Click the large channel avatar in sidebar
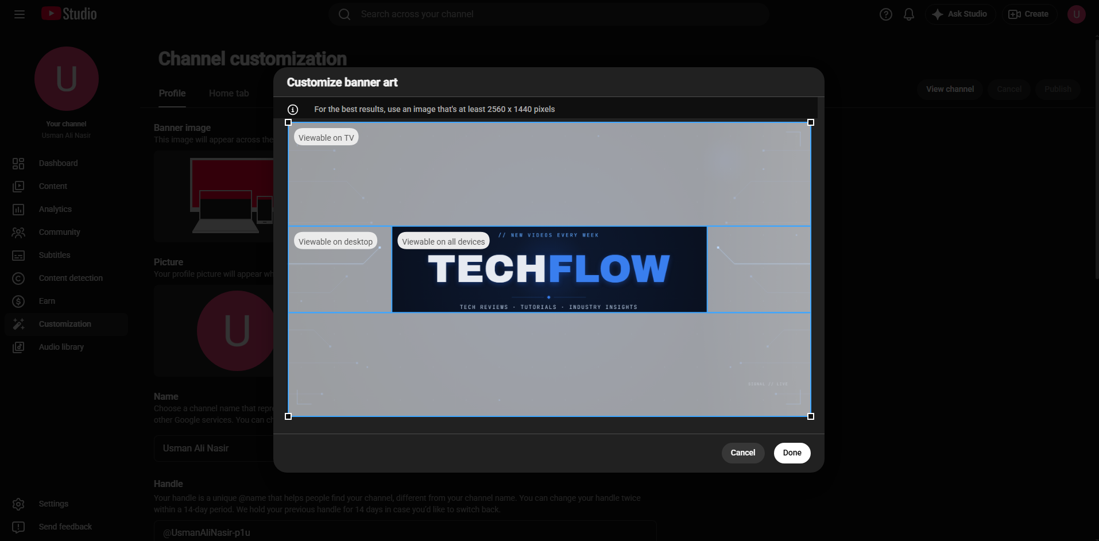This screenshot has width=1099, height=541. click(x=67, y=79)
